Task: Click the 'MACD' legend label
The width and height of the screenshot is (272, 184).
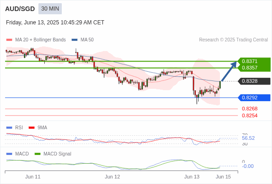Action: [22, 154]
